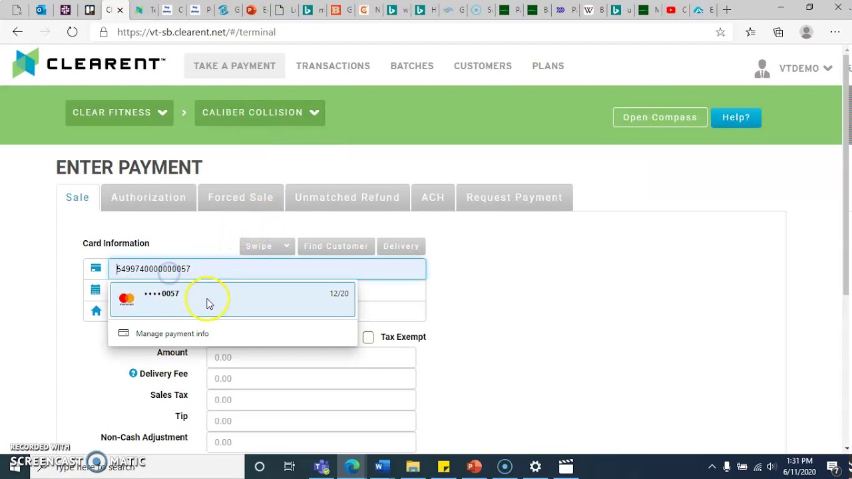Open File Explorer from taskbar
Viewport: 852px width, 479px height.
coord(413,466)
